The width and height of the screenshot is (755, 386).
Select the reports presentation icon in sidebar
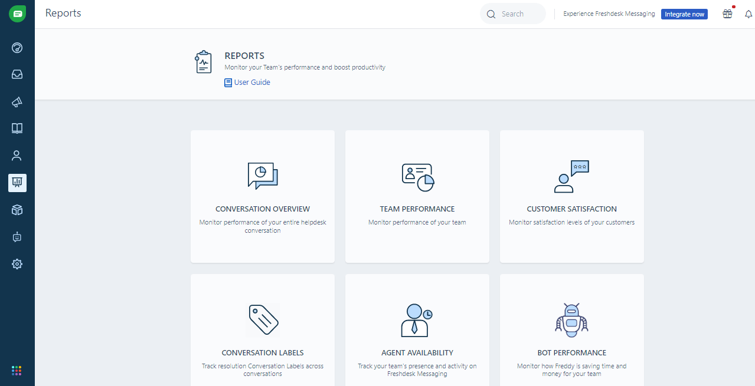click(17, 183)
